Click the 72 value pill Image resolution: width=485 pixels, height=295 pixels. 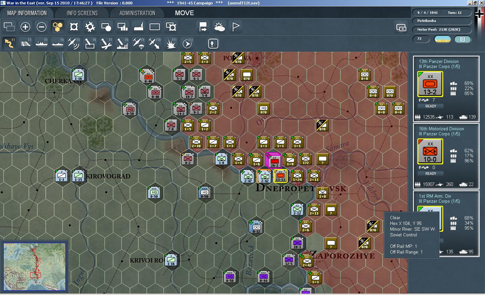(x=421, y=39)
